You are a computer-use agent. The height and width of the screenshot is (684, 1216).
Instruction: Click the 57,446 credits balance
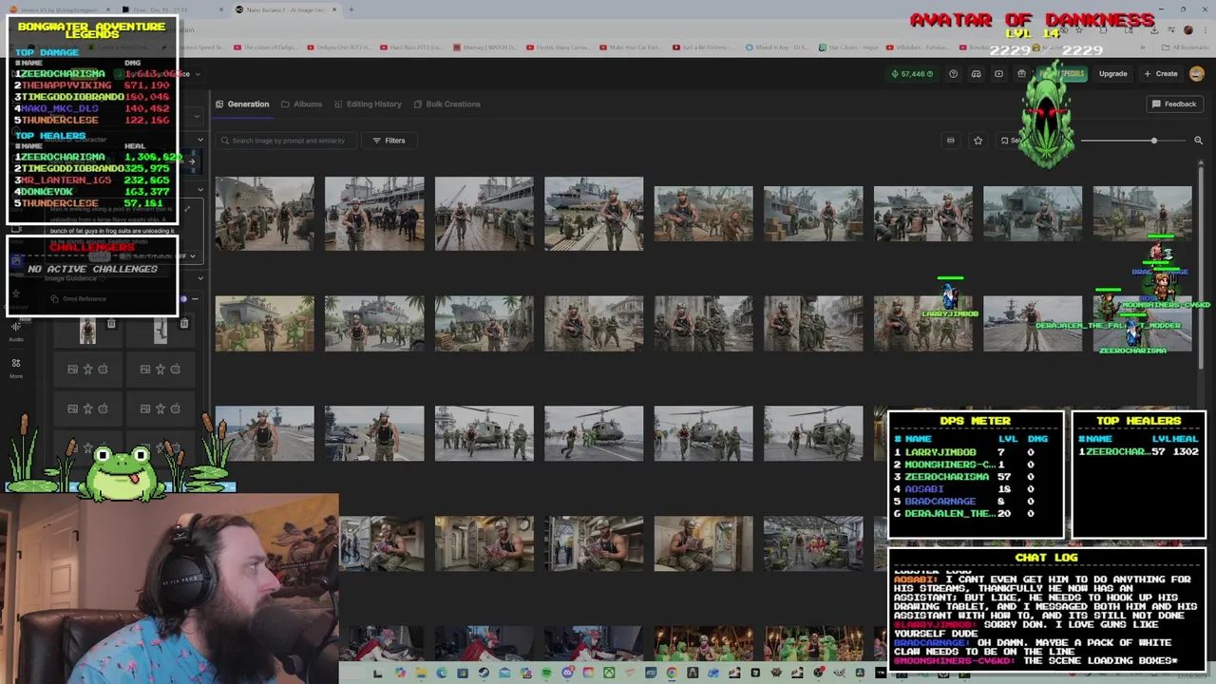click(x=912, y=73)
